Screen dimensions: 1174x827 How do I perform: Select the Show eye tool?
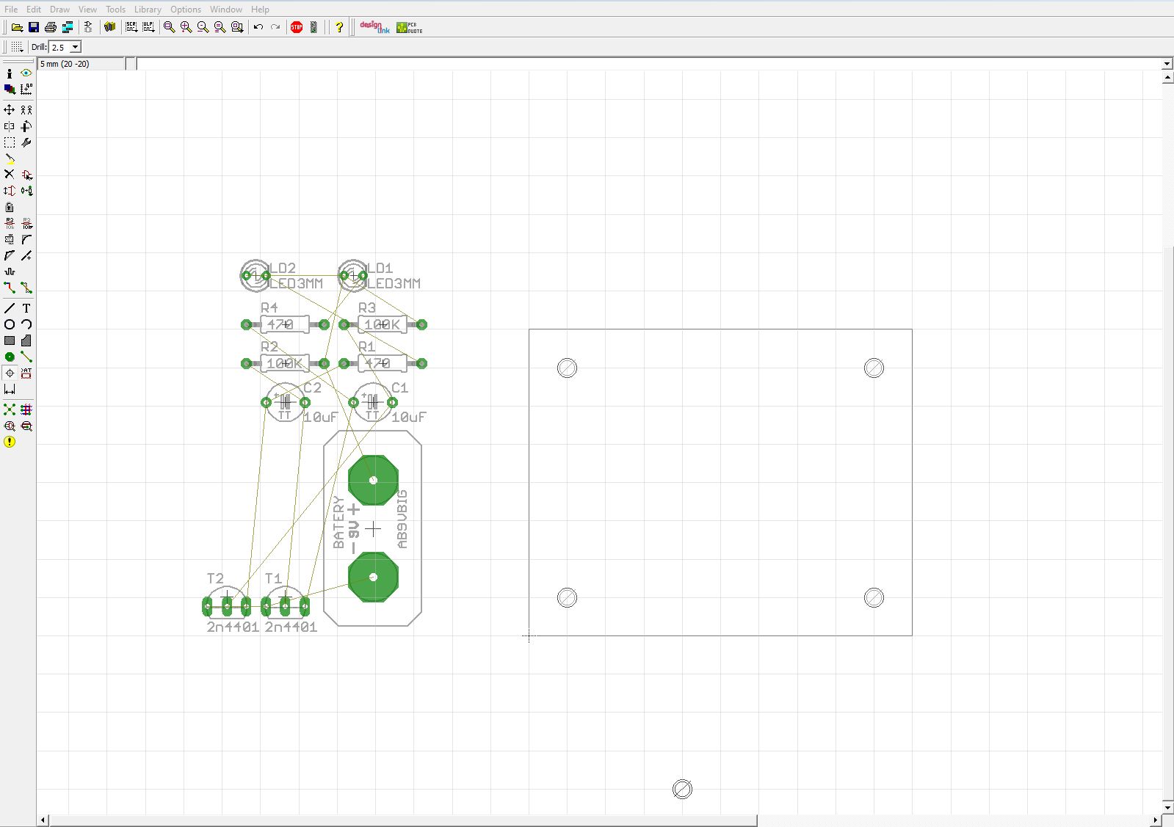pos(26,73)
